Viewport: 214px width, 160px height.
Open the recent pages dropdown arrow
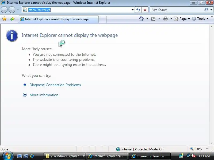(x=18, y=10)
